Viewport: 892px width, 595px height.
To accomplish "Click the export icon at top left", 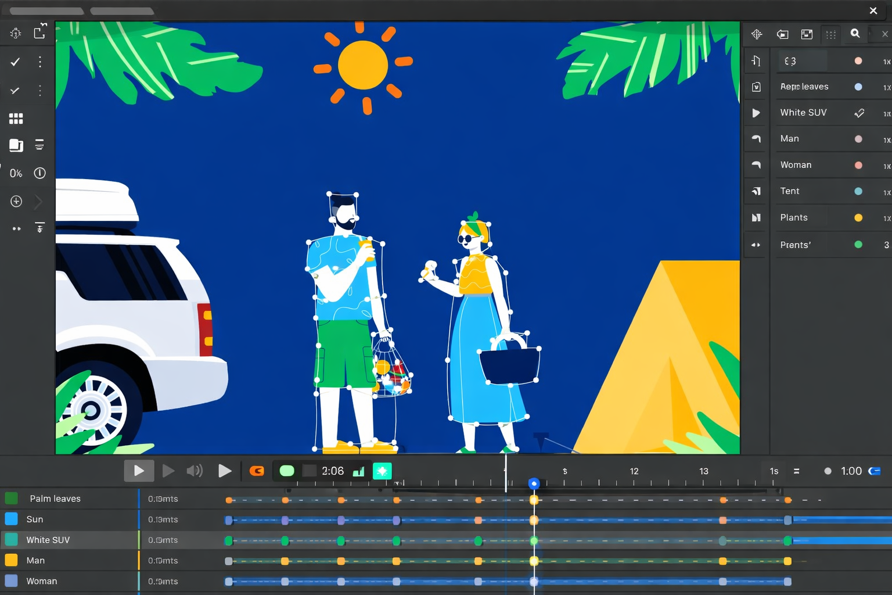I will [39, 33].
